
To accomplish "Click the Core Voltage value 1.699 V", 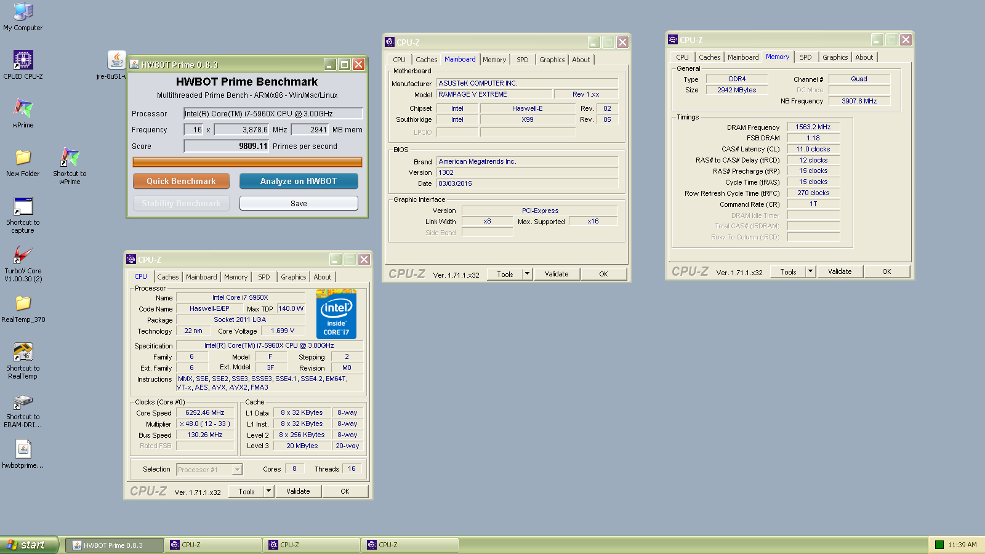I will (x=283, y=331).
